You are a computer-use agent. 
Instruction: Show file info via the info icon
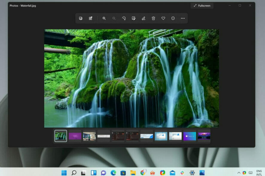pos(173,18)
